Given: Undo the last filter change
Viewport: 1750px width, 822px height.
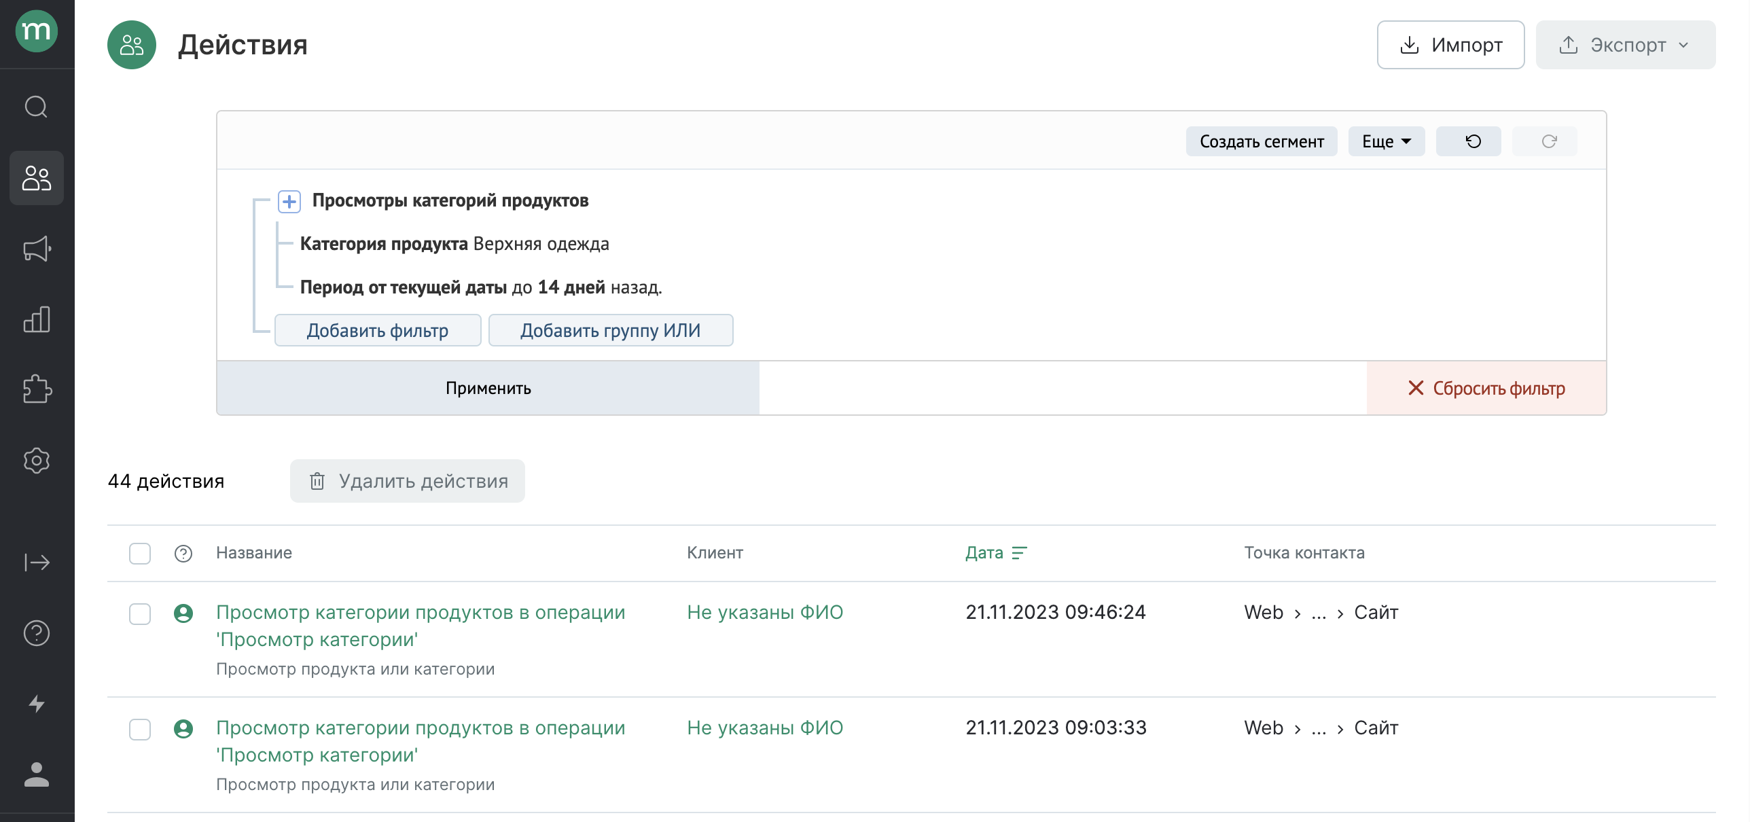Looking at the screenshot, I should (1468, 141).
